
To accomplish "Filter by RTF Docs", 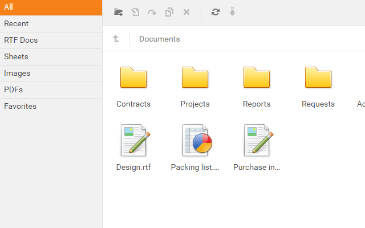I will click(51, 40).
